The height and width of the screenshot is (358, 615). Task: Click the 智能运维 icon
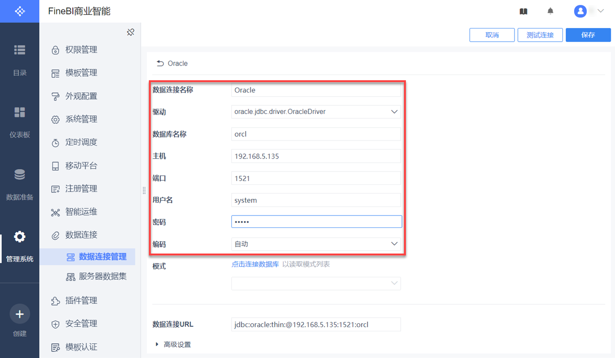point(55,212)
